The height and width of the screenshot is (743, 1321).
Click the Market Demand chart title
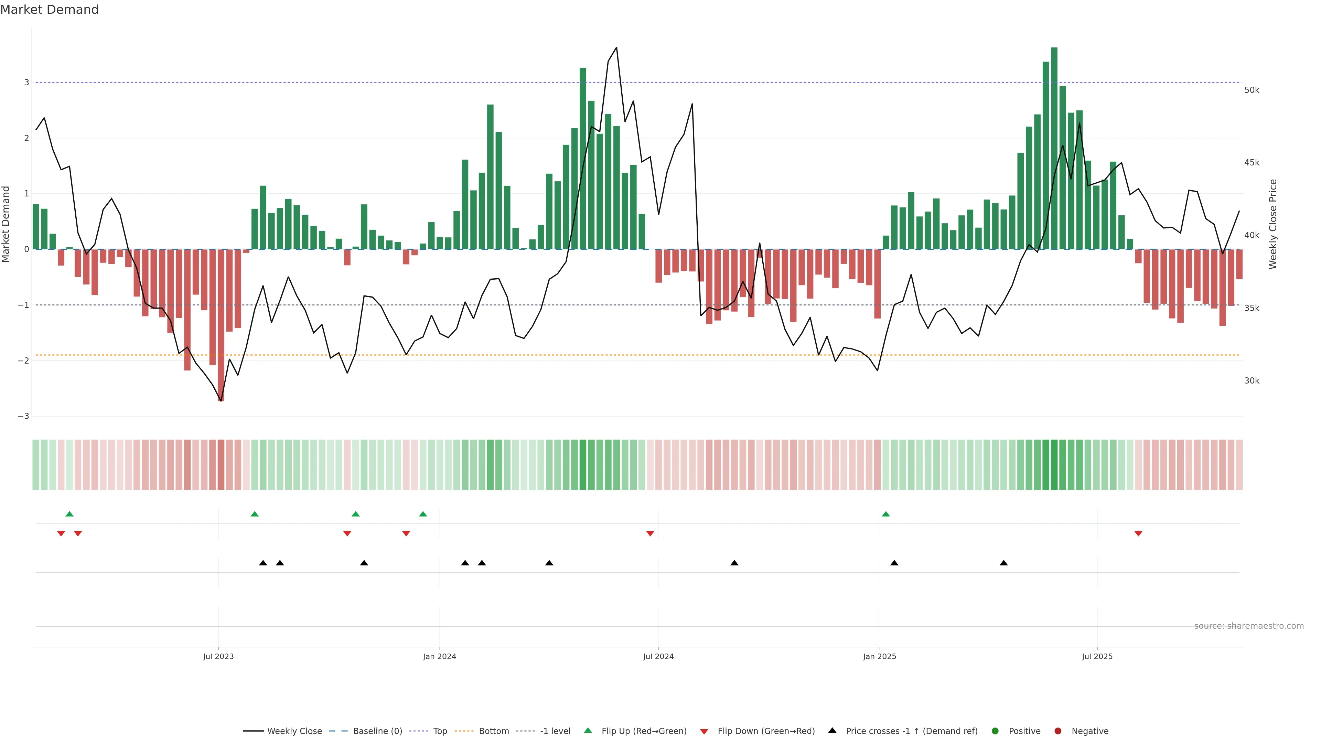[49, 10]
